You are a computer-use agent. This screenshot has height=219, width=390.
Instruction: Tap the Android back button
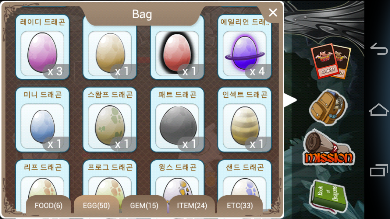click(x=379, y=49)
